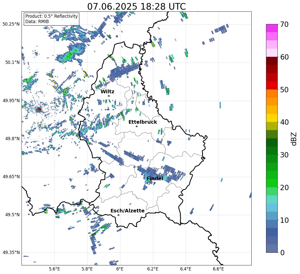Click the Product: 0.5° Reflectivity text
This screenshot has height=274, width=300.
click(x=51, y=16)
